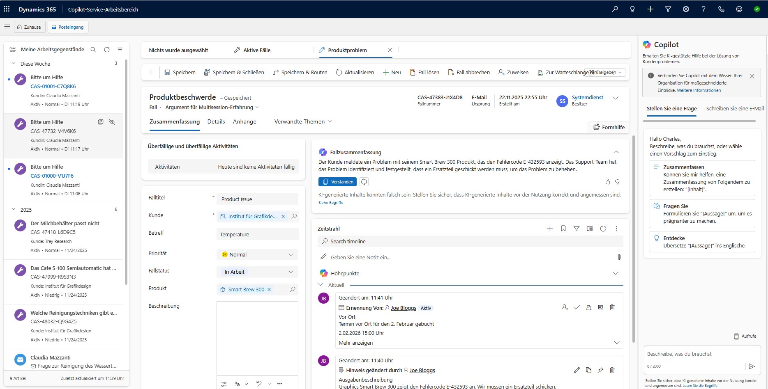Screen dimensions: 768x389
Task: Click the Fall lösen button
Action: pos(424,73)
